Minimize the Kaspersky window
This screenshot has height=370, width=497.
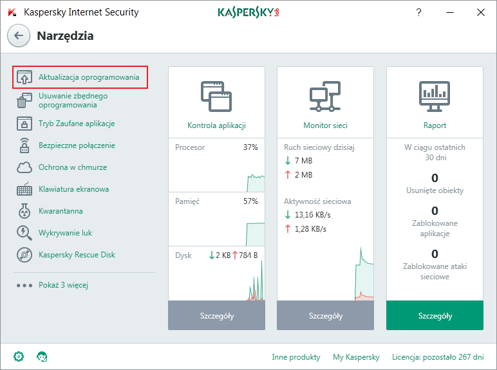(450, 12)
